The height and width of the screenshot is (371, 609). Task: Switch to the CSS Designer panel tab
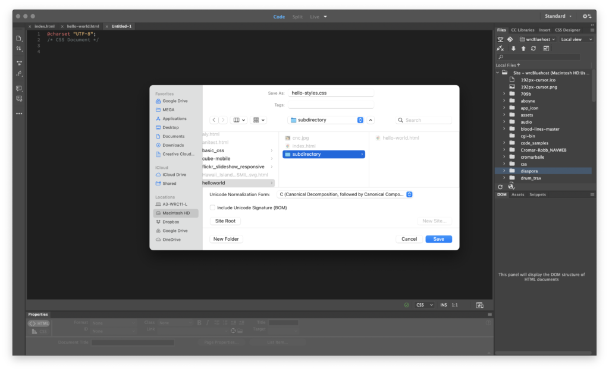567,30
